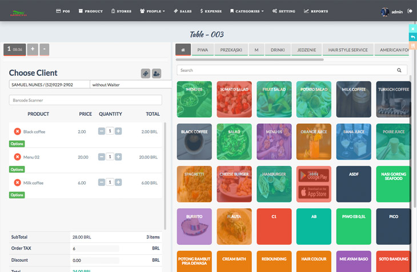Click the cyan X side button
Viewport: 417px width, 272px height.
pos(413,29)
